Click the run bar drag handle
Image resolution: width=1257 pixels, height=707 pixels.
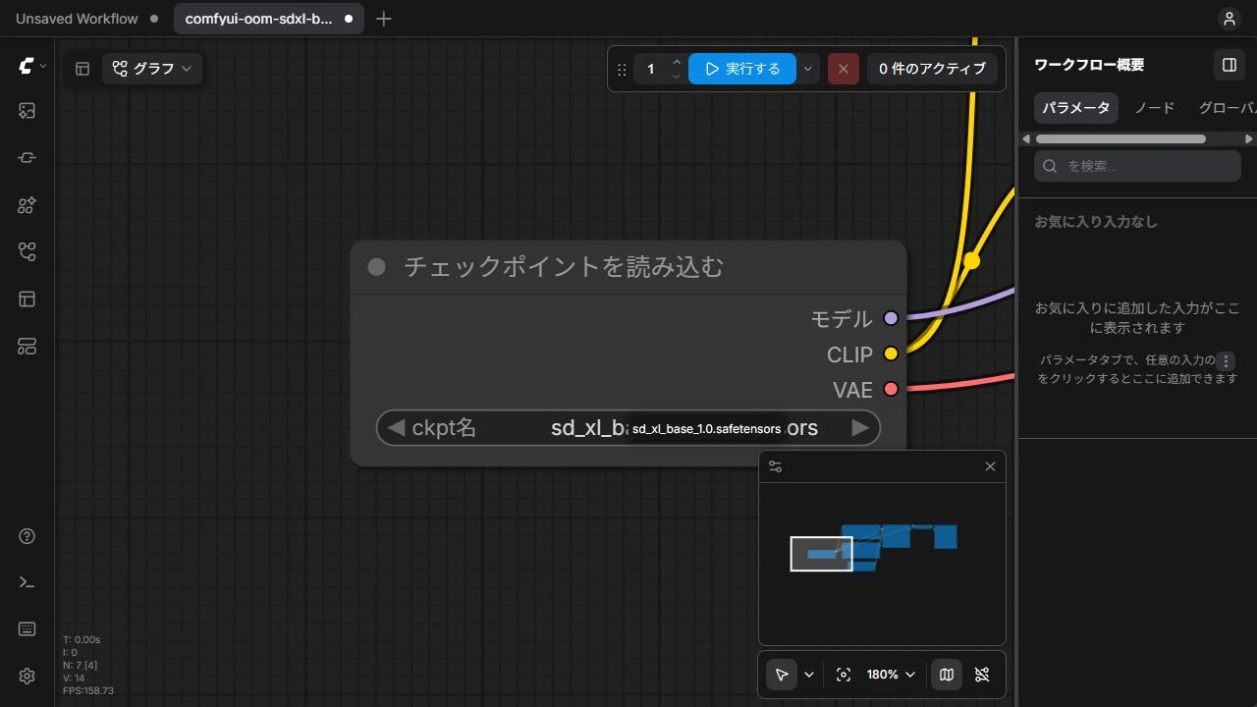(622, 69)
